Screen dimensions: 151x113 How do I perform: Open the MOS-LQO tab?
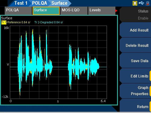(x=73, y=10)
